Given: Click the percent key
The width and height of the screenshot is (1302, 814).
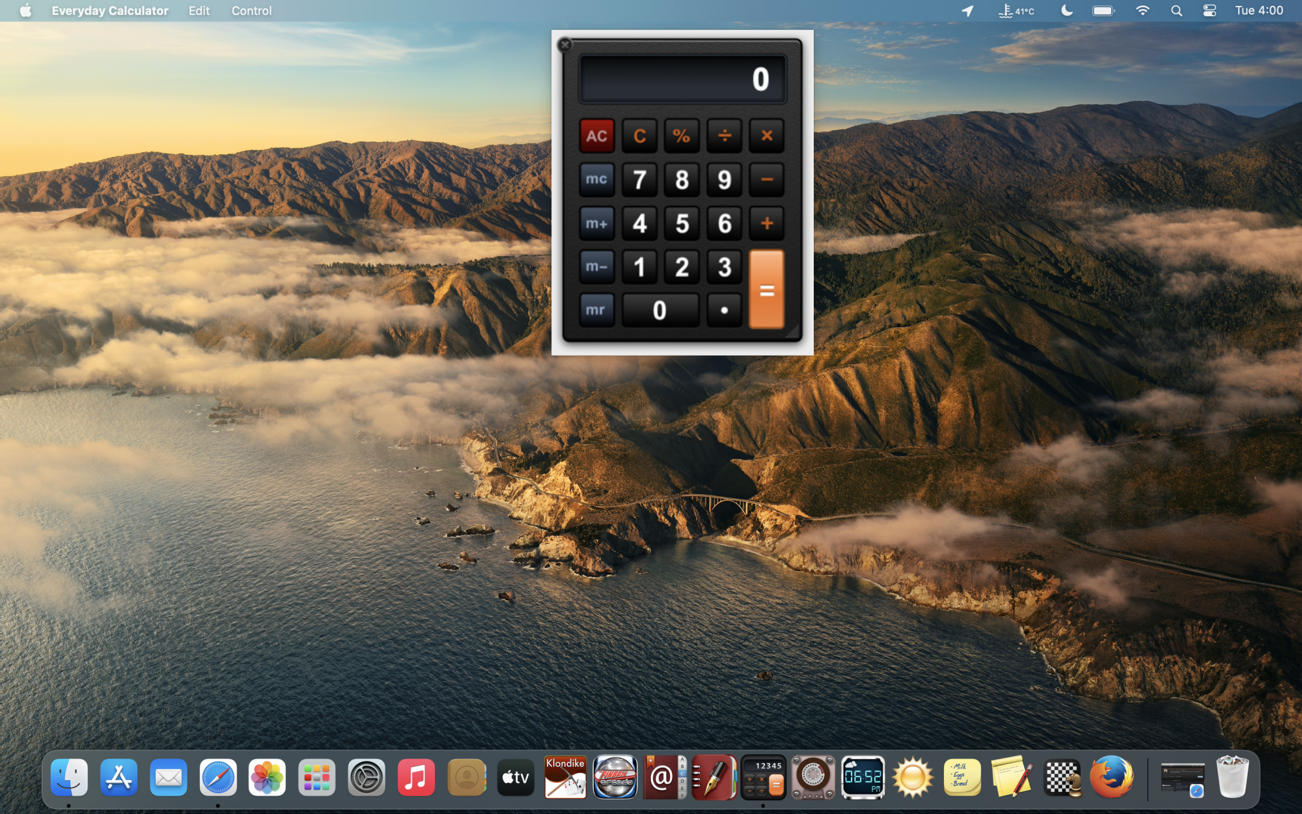Looking at the screenshot, I should (681, 136).
